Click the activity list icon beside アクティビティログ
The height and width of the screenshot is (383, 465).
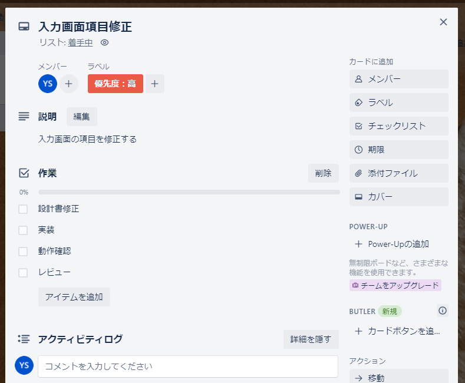[24, 339]
